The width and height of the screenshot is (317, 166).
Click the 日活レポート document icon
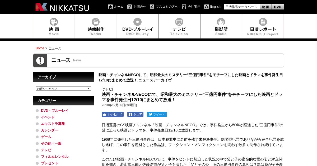point(263,22)
